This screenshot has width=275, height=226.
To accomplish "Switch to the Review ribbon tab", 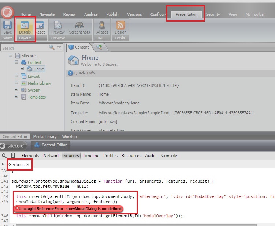I will pyautogui.click(x=69, y=14).
